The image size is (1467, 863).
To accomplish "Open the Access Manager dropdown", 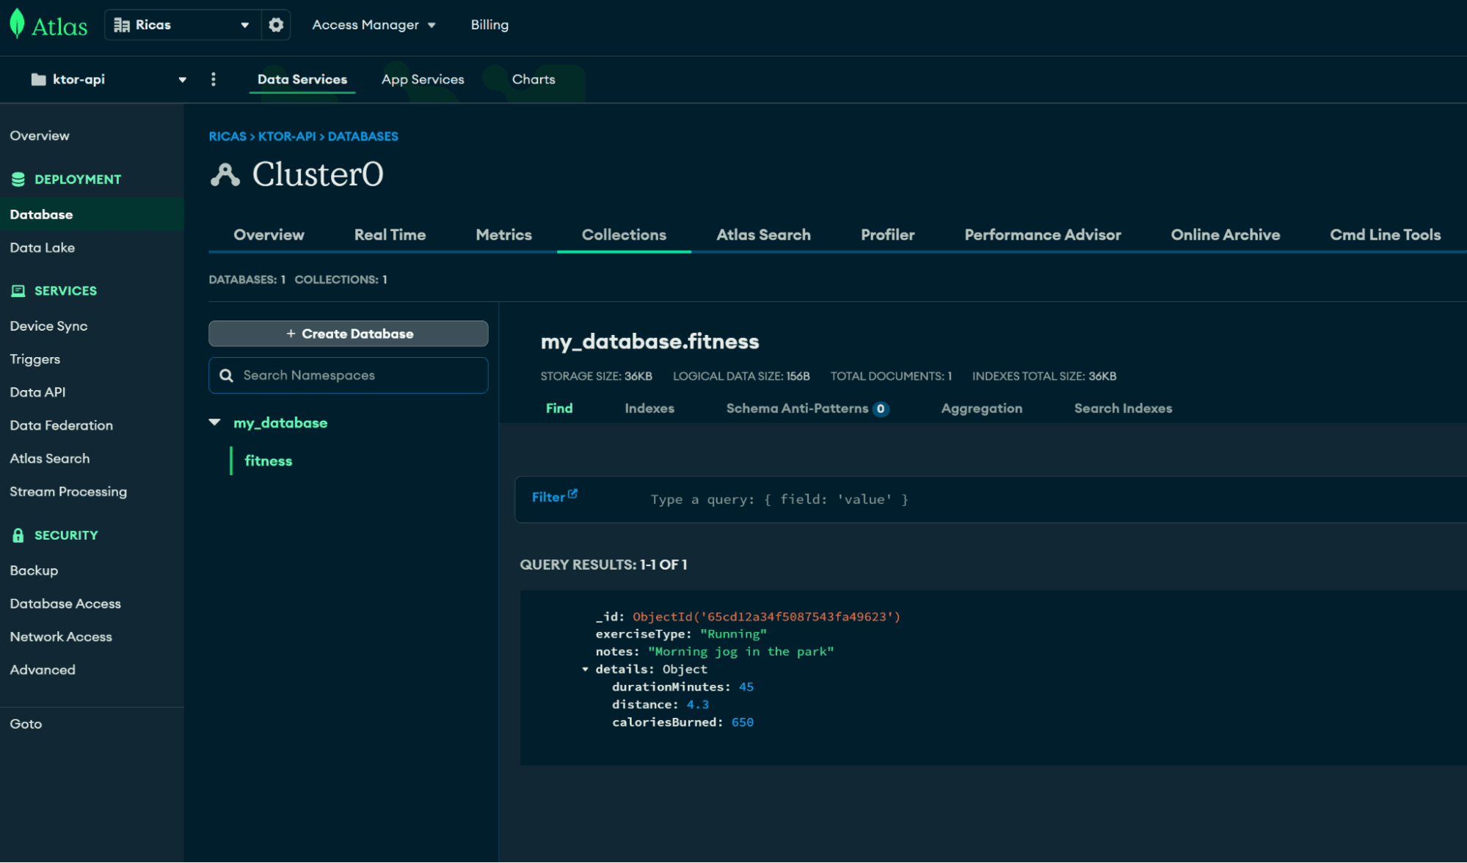I will (x=373, y=24).
